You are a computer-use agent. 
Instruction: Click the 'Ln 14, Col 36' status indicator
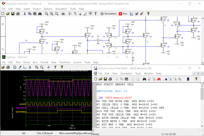[169, 134]
